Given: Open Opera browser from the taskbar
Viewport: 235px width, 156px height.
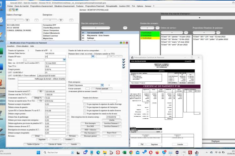Looking at the screenshot, I should (151, 153).
